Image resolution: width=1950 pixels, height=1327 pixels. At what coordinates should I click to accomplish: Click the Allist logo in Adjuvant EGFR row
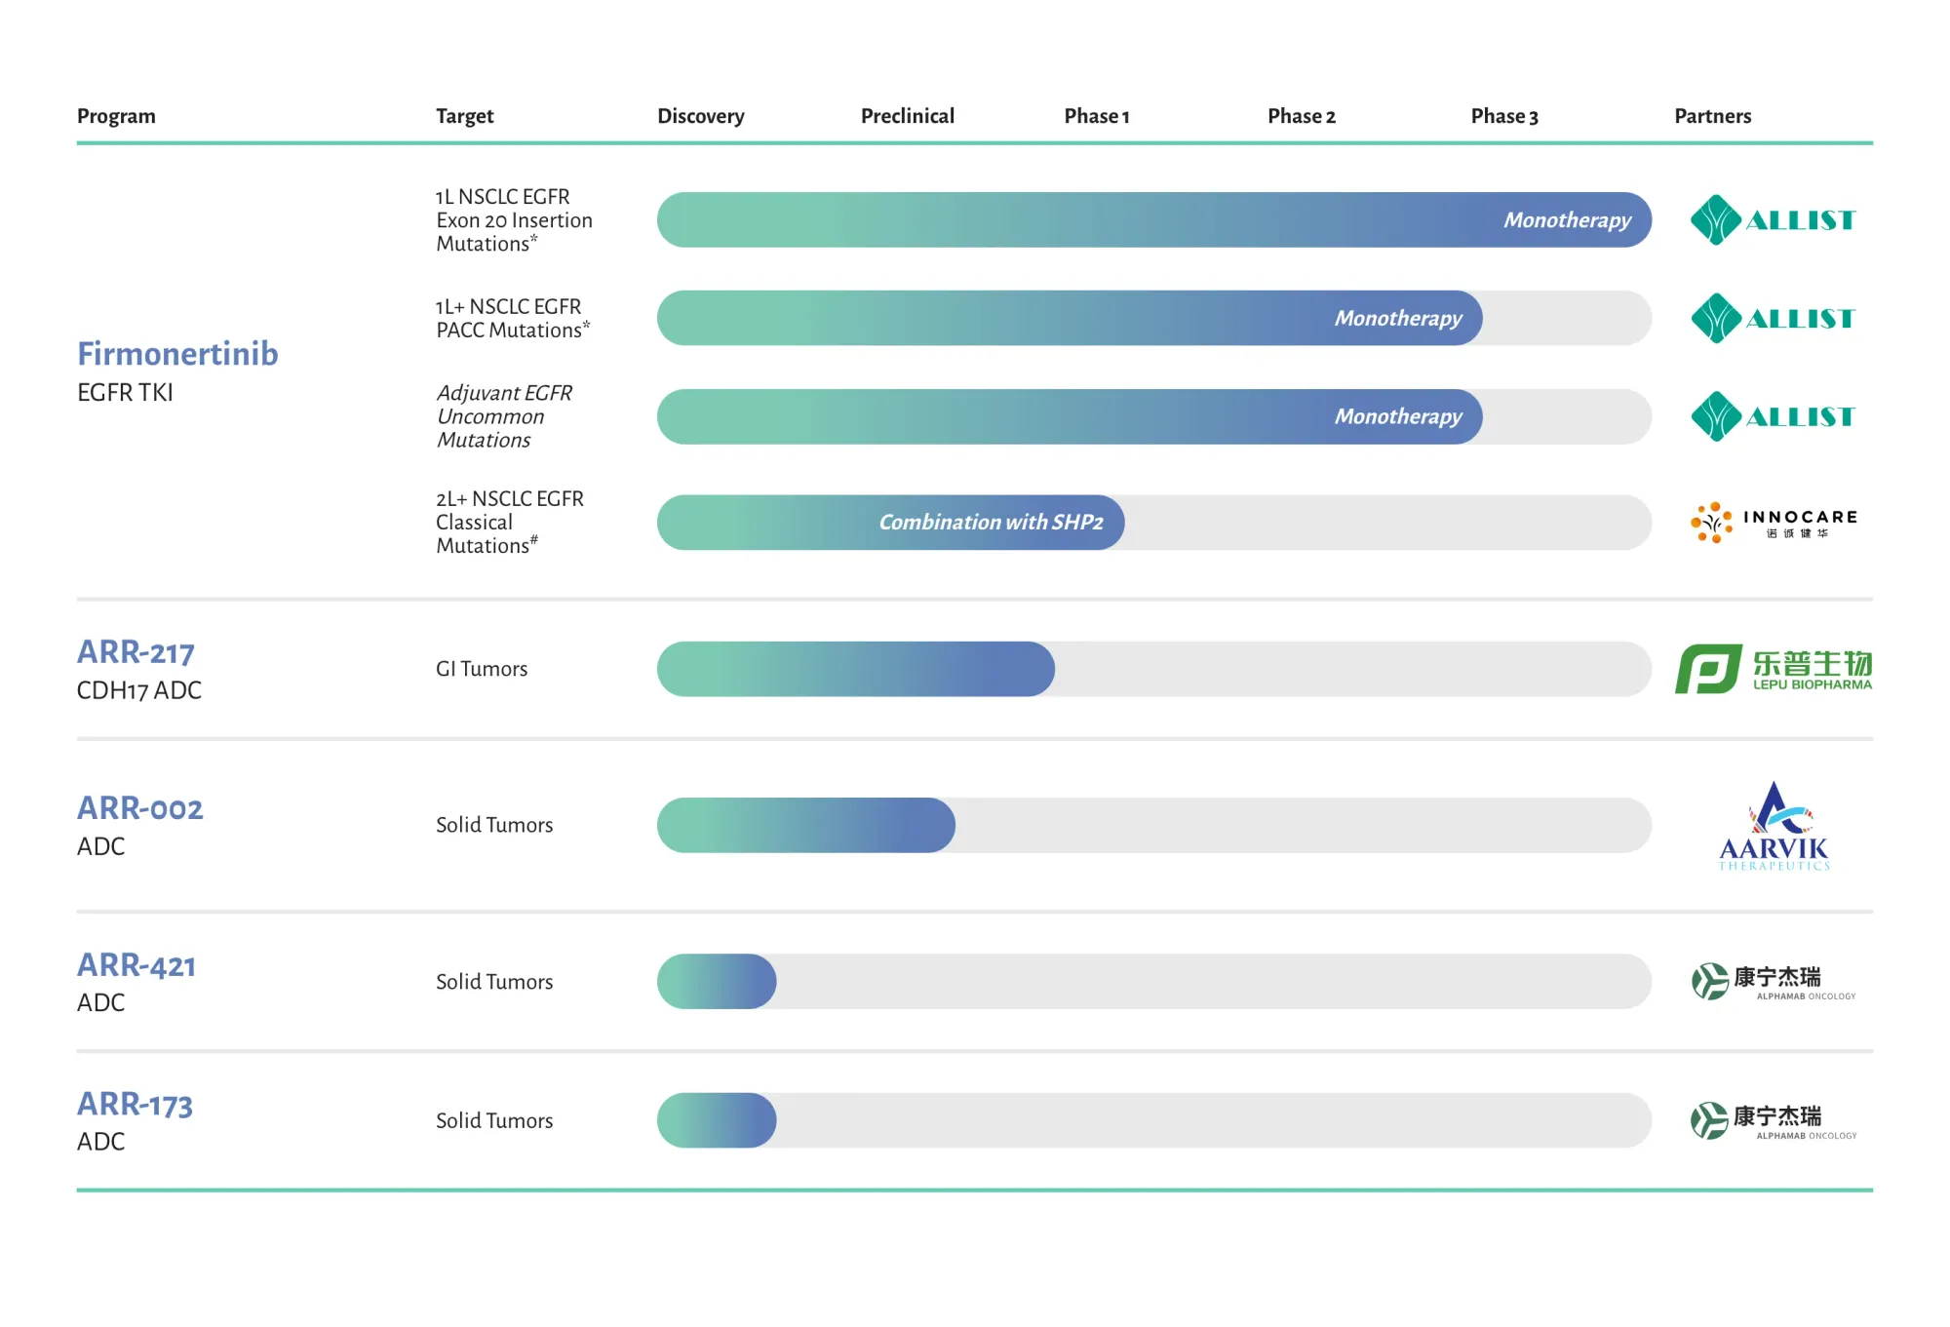(1773, 417)
